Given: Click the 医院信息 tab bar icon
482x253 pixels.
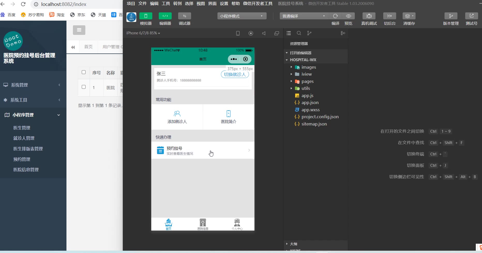Looking at the screenshot, I should 203,223.
